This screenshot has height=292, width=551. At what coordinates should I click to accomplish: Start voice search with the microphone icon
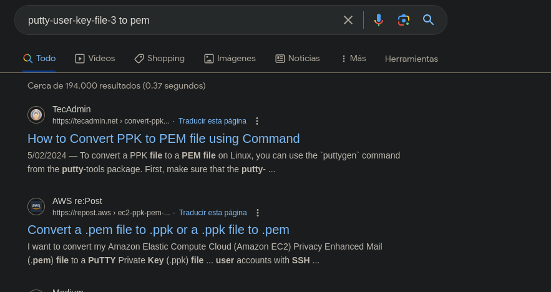coord(378,20)
